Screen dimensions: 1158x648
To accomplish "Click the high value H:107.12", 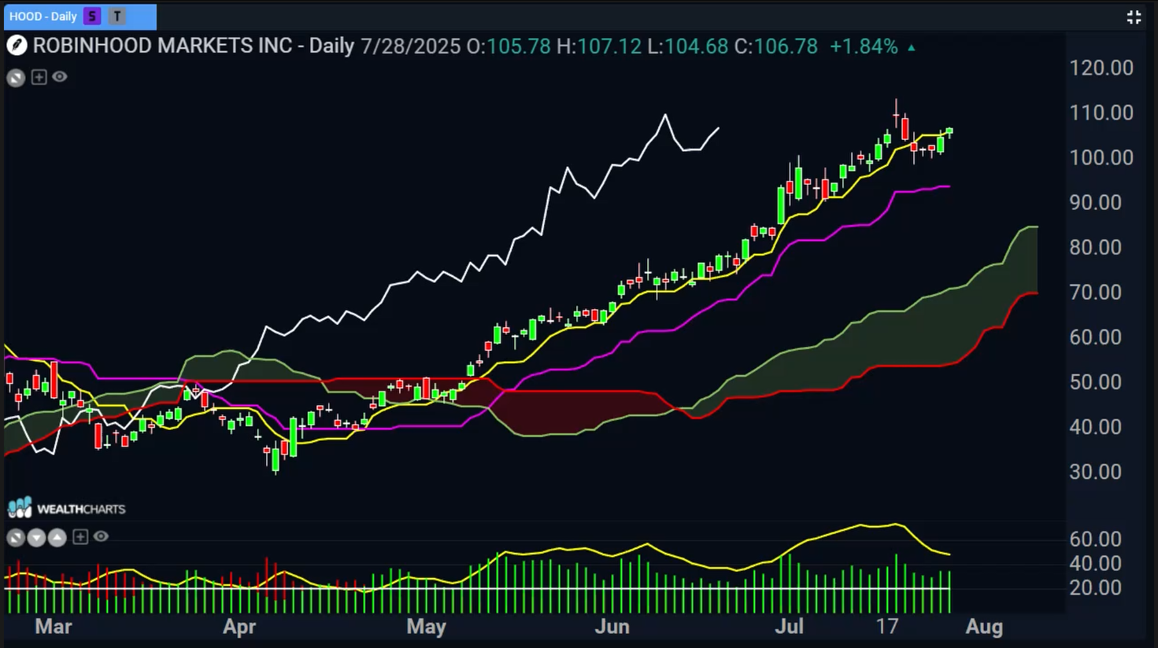I will point(599,46).
